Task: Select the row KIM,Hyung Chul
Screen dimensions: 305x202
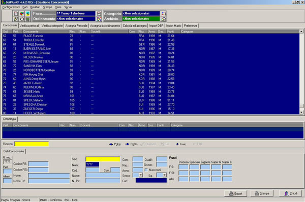Action: (151, 75)
